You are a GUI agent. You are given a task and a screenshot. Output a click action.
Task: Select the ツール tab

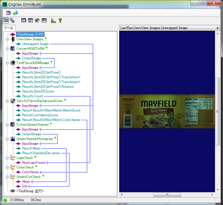(x=9, y=28)
